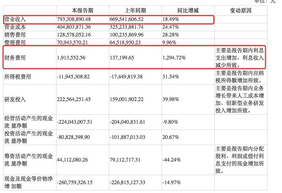Click the 研发投入 change reason text

click(240, 99)
